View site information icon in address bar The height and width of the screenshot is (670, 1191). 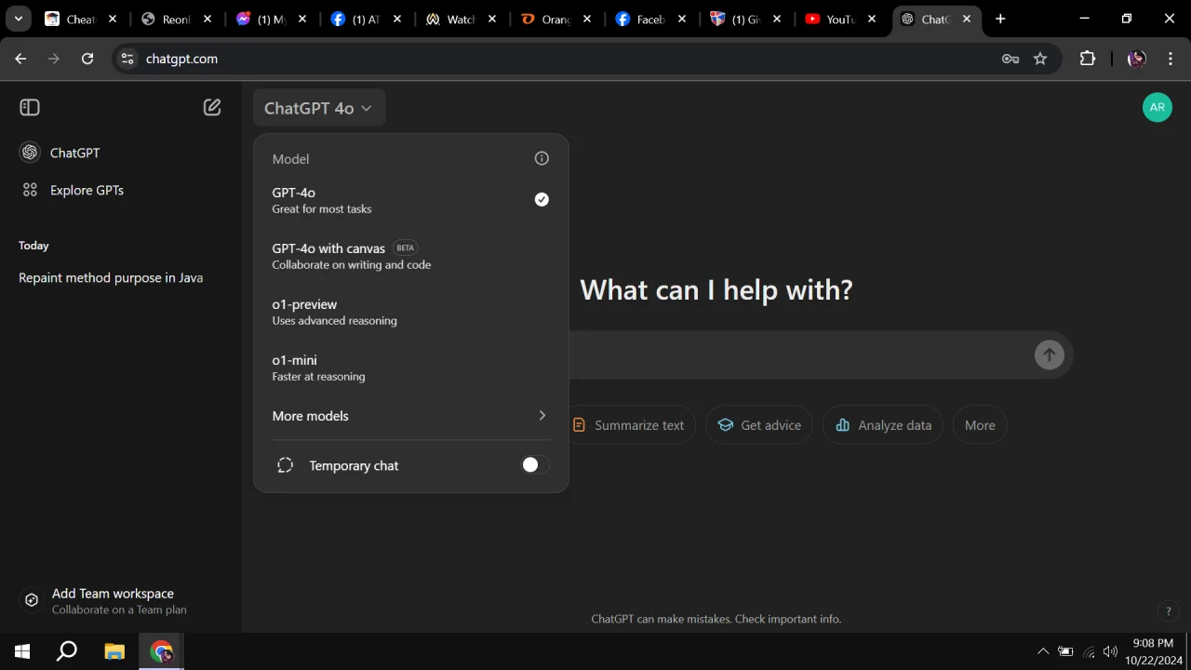click(127, 59)
